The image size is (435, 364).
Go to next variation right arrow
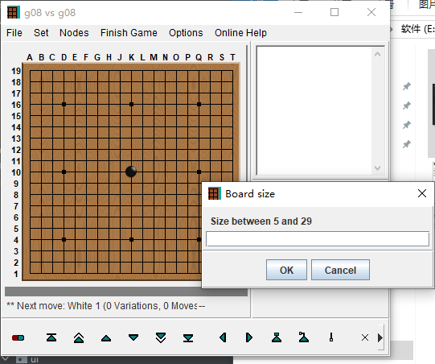pos(249,337)
